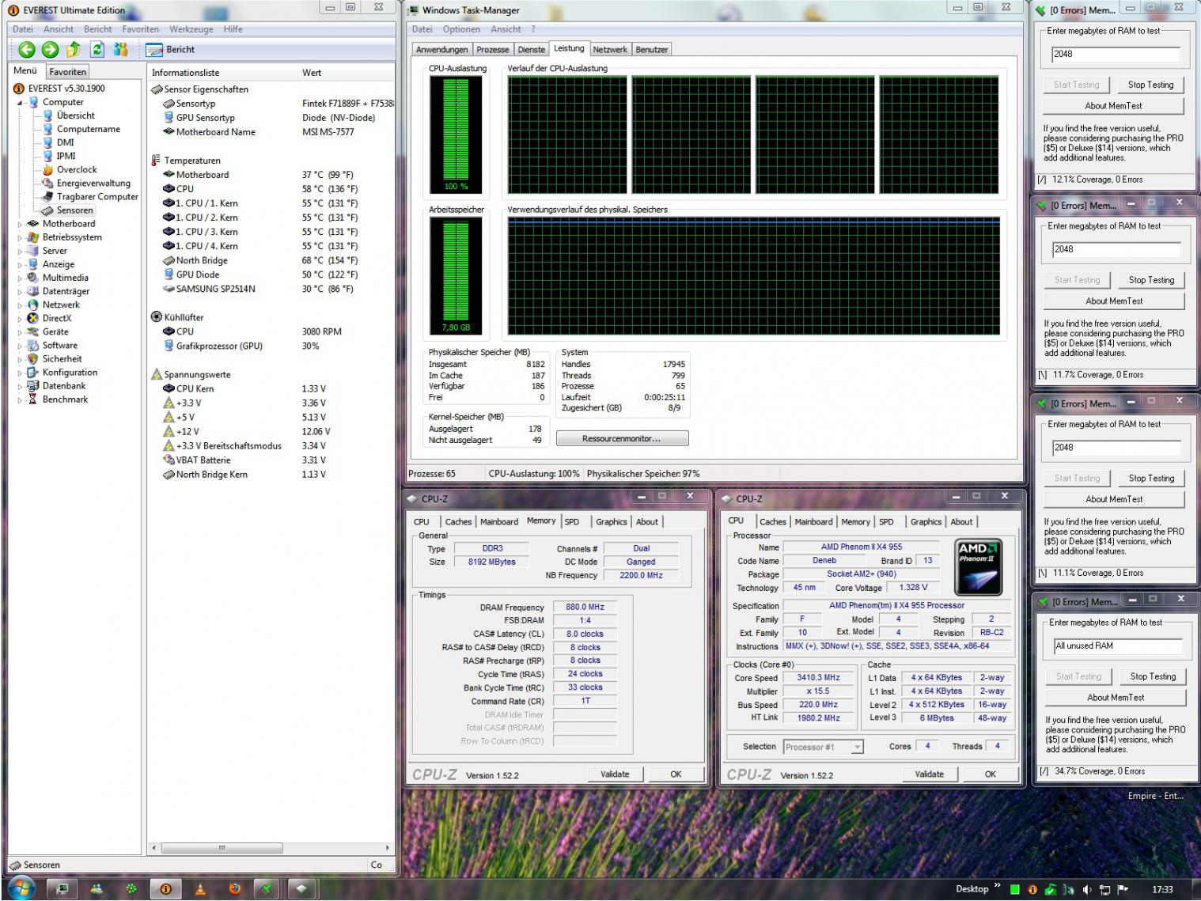Open the Hilfe menu in EVEREST
The width and height of the screenshot is (1201, 901).
[x=233, y=29]
